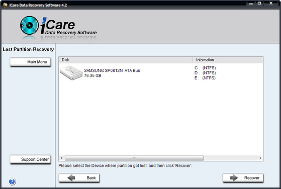Click the horizontal scrollbar right arrow
This screenshot has height=189, width=281.
260,158
